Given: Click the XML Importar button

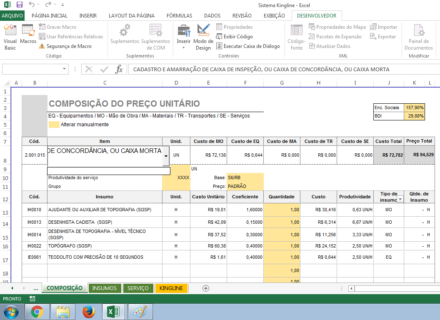Looking at the screenshot, I should (383, 27).
